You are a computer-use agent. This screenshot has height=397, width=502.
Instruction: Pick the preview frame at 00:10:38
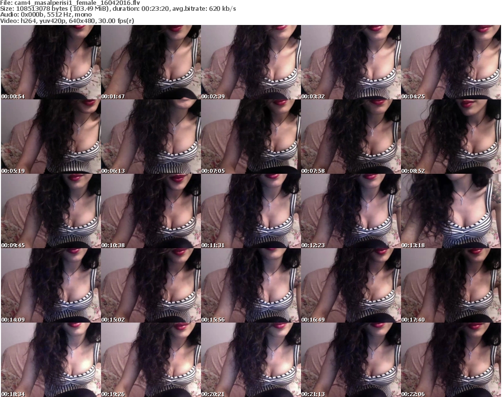click(151, 211)
